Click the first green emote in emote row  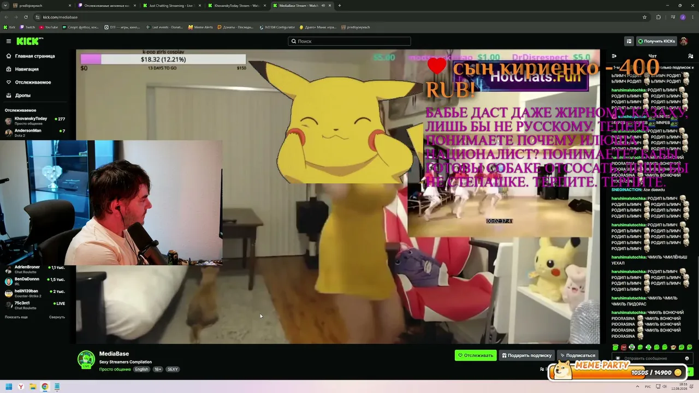615,347
